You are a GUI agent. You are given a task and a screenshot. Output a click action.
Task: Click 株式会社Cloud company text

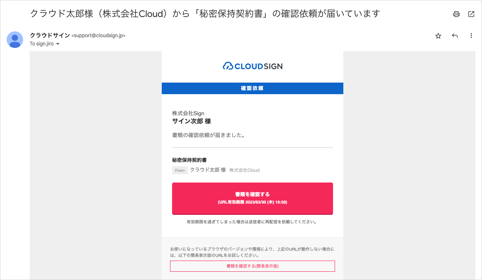point(244,170)
